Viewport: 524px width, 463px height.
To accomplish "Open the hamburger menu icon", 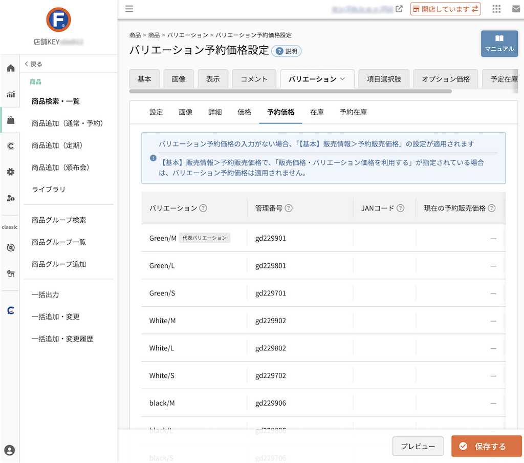I will [129, 9].
